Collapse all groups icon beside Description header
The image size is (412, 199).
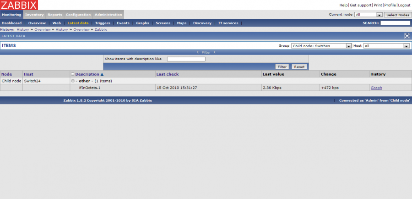pos(73,74)
